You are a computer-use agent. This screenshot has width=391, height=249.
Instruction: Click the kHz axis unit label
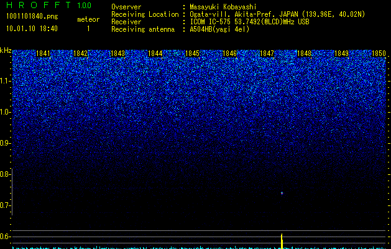click(x=6, y=50)
